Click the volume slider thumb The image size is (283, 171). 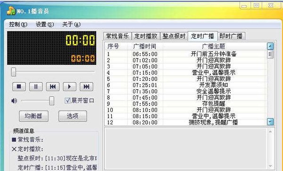click(x=51, y=101)
